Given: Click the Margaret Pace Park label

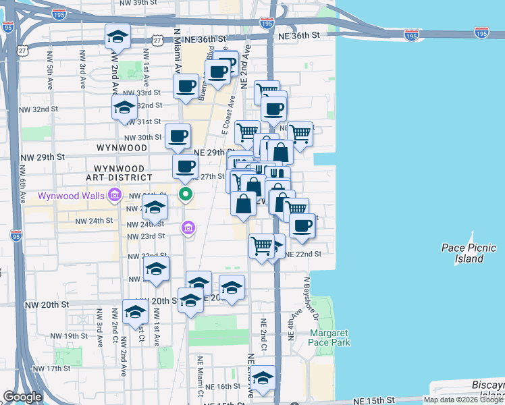Looking at the screenshot, I should point(329,337).
